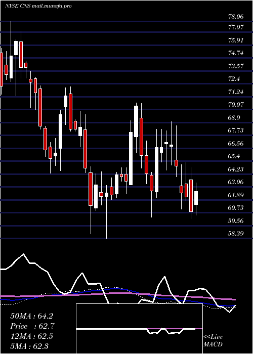
Task: Click the '50MA : 64.2' readout
Action: coord(31,316)
